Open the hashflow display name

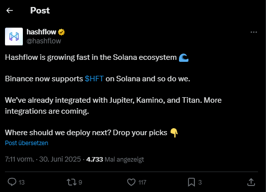[x=41, y=32]
